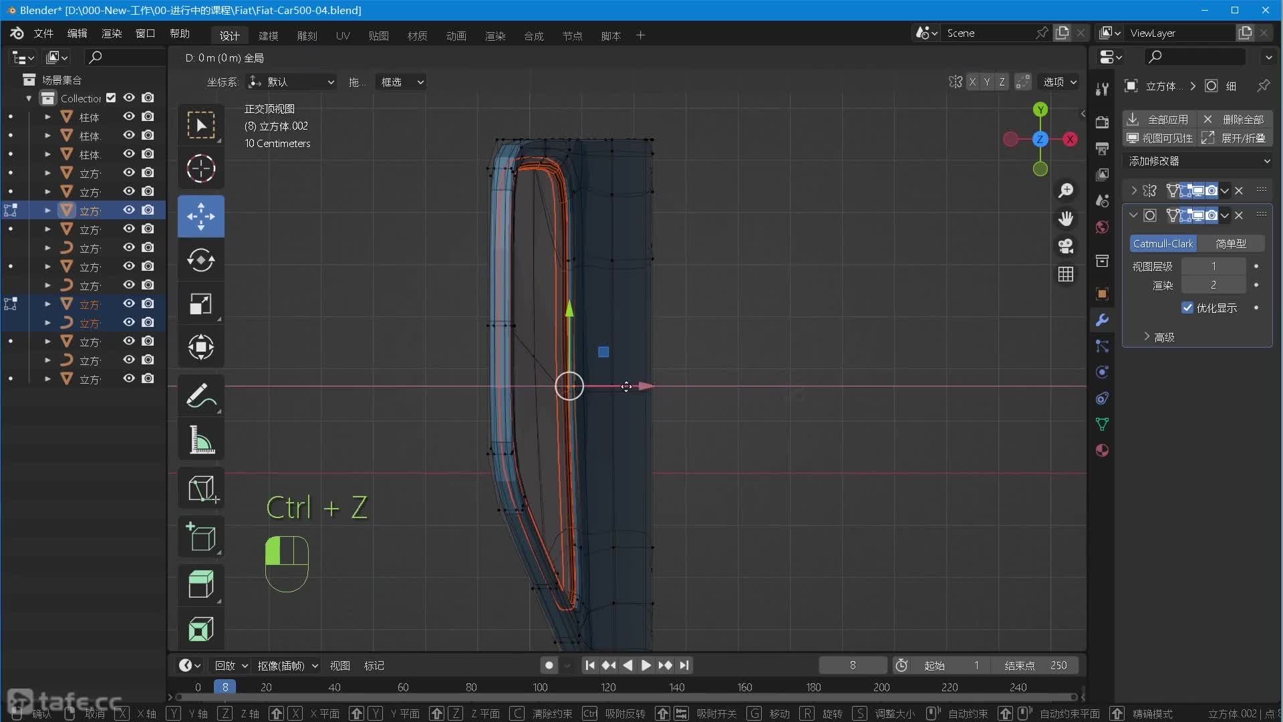This screenshot has width=1283, height=722.
Task: Disable render camera for first 柱体 object
Action: click(148, 116)
